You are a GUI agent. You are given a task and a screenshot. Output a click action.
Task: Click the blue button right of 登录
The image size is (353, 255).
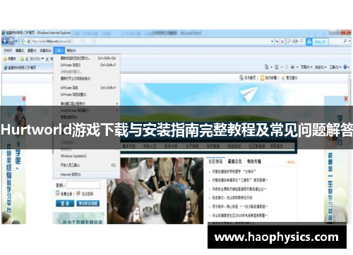[88, 204]
